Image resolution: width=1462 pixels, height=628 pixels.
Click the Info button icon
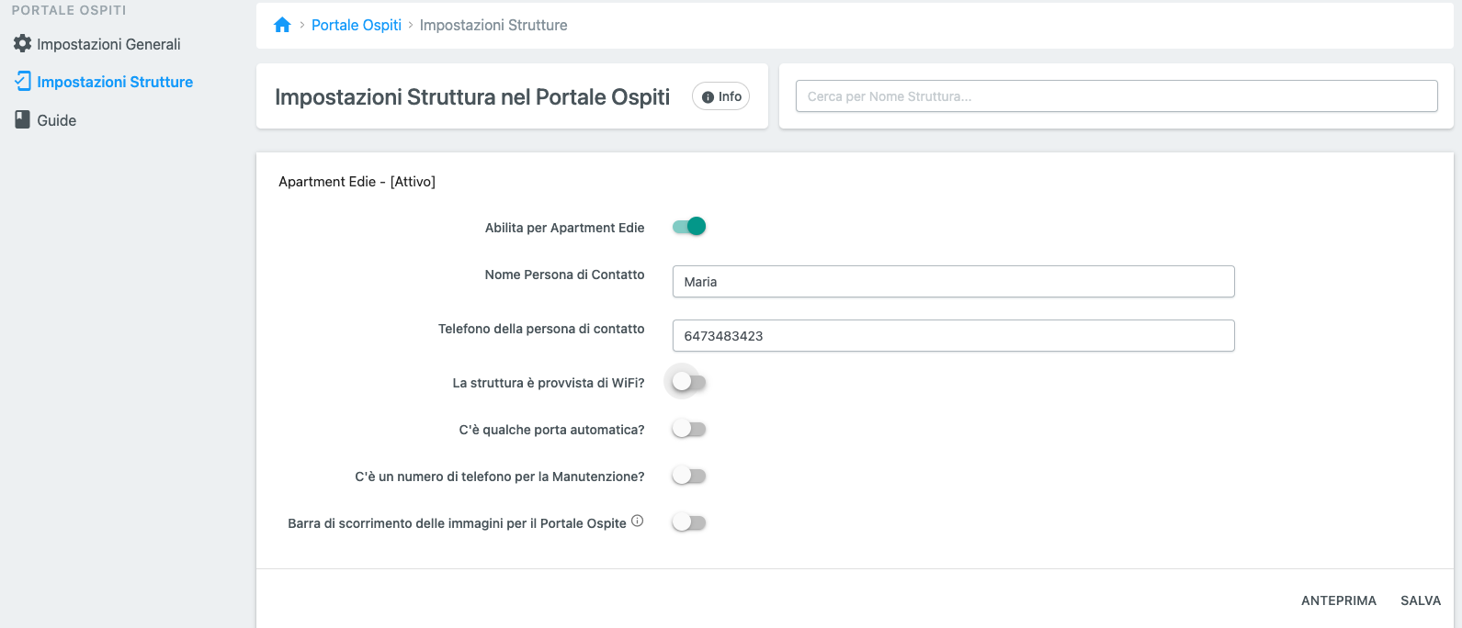[x=708, y=97]
